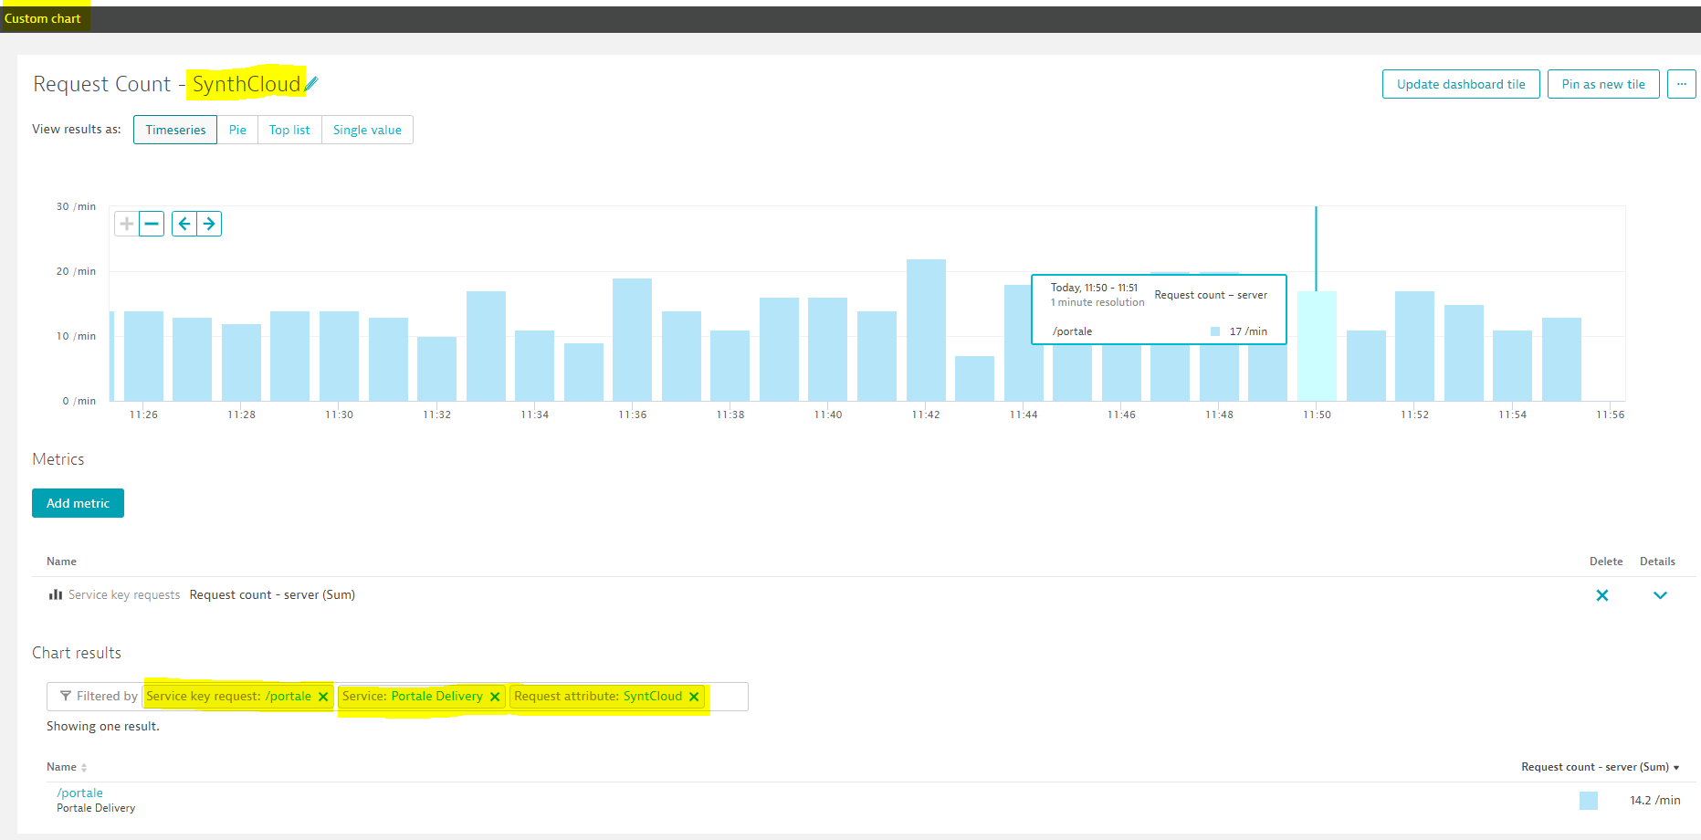Expand the metric details chevron

(1660, 595)
